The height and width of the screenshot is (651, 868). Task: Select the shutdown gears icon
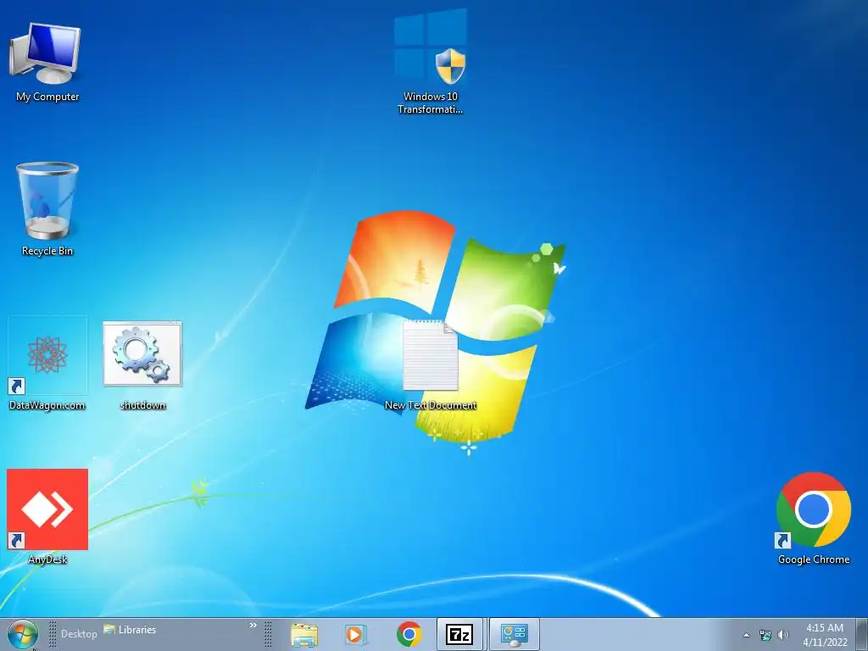click(x=142, y=353)
